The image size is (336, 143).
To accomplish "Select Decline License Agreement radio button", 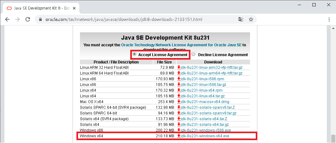I will coord(194,54).
